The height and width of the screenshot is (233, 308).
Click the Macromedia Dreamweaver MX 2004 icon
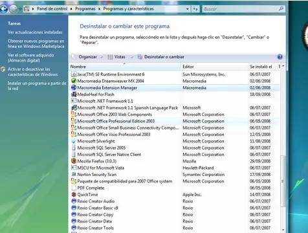click(74, 81)
